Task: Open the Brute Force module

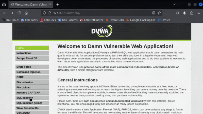Action: point(32,67)
